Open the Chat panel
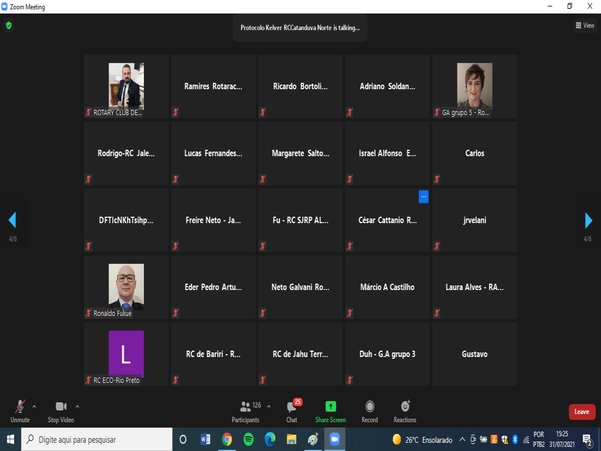This screenshot has width=601, height=451. (292, 410)
